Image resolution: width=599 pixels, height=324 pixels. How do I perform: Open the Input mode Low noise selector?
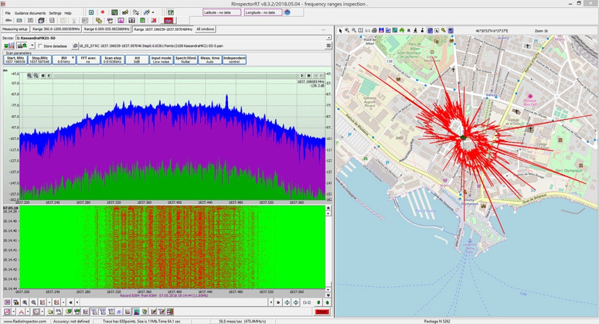pyautogui.click(x=161, y=60)
